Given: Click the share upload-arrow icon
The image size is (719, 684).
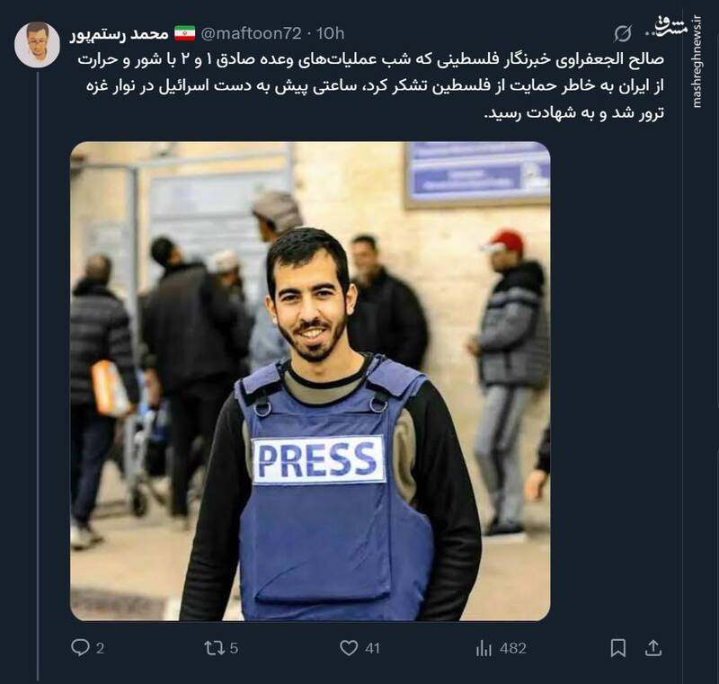Looking at the screenshot, I should click(653, 647).
